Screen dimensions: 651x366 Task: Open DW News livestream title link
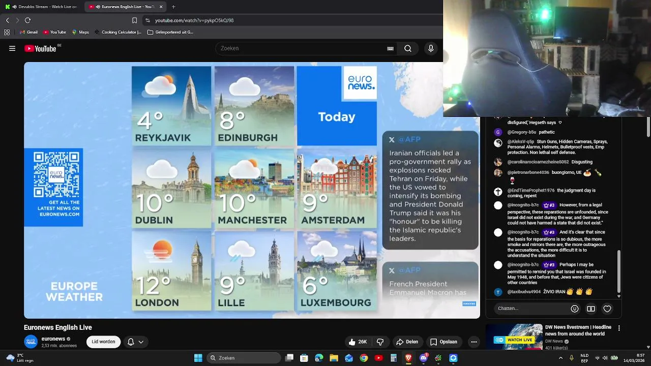(578, 330)
